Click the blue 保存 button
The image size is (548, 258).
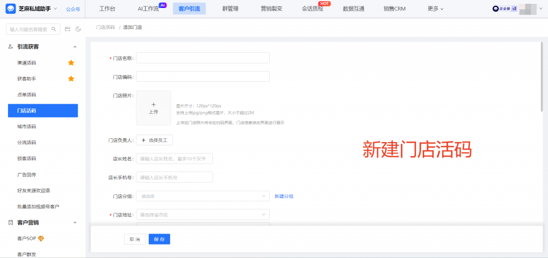[159, 239]
